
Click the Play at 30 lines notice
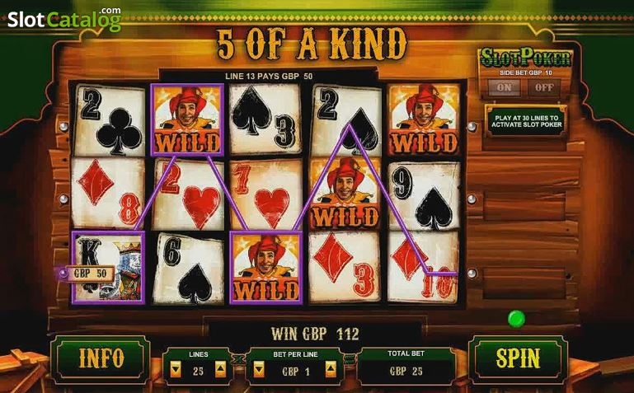click(x=527, y=121)
